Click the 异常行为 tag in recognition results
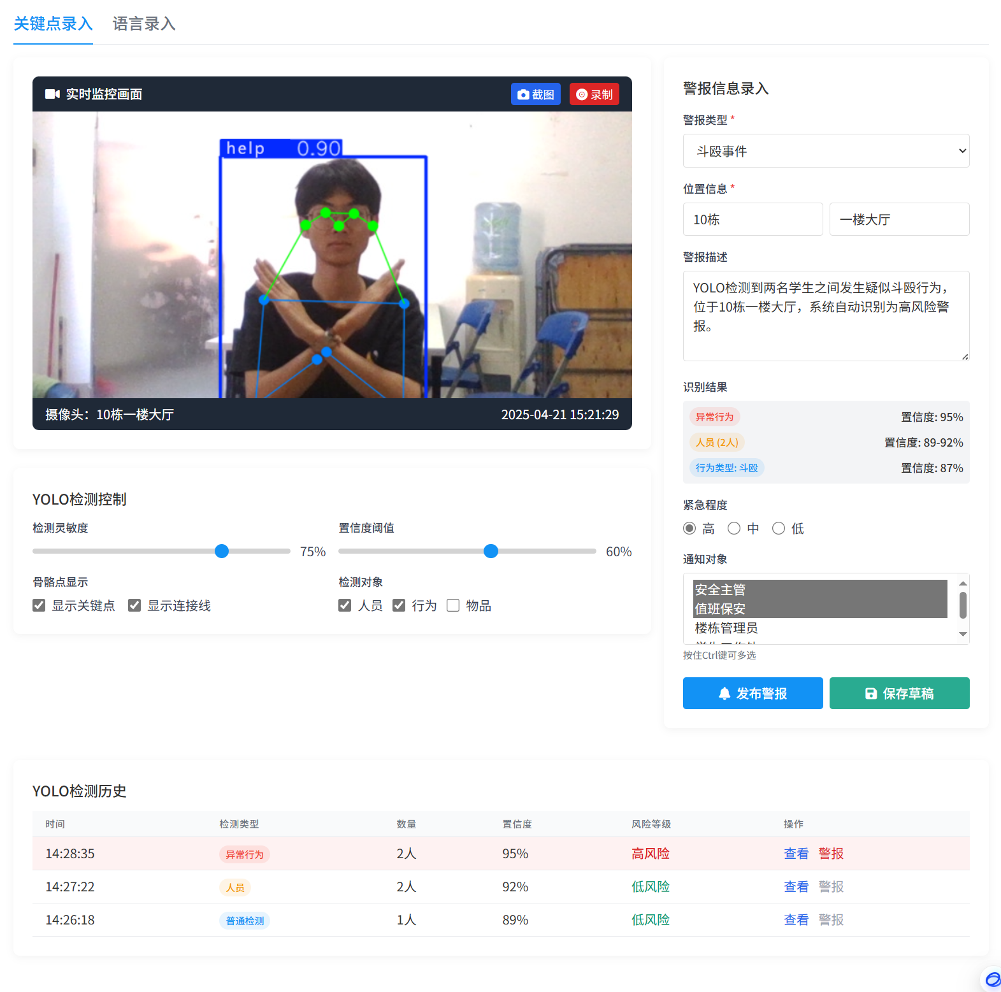Viewport: 1001px width, 992px height. (x=714, y=417)
